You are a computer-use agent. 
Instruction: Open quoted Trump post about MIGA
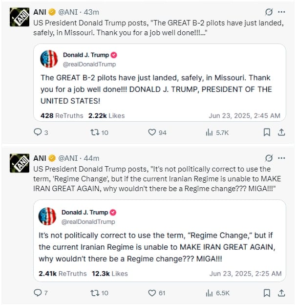(160, 240)
